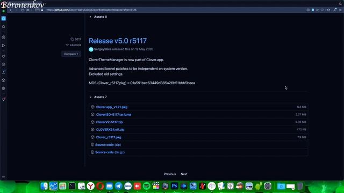The width and height of the screenshot is (344, 193).
Task: Click the package icon beside Clover_r5117.pkg
Action: (92, 137)
